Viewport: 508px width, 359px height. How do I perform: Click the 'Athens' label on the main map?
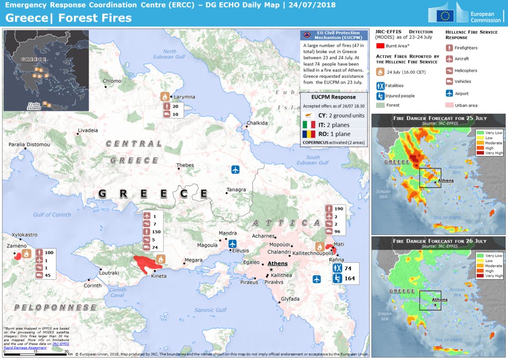pos(278,263)
